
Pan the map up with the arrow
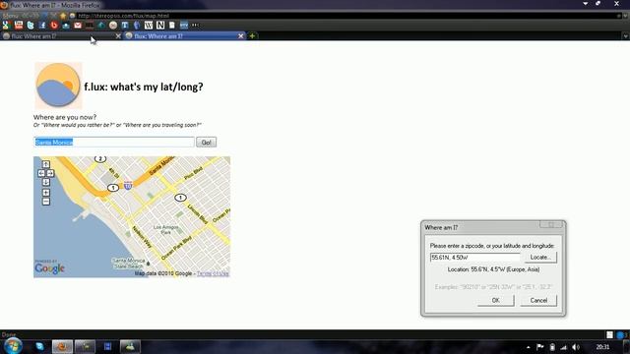pyautogui.click(x=46, y=164)
